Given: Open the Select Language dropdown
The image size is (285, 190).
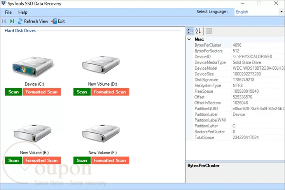Looking at the screenshot, I should pos(282,12).
